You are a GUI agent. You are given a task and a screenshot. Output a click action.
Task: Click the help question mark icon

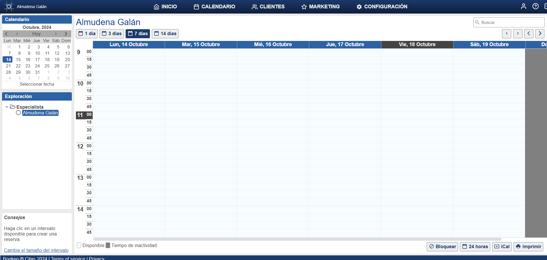pyautogui.click(x=536, y=6)
